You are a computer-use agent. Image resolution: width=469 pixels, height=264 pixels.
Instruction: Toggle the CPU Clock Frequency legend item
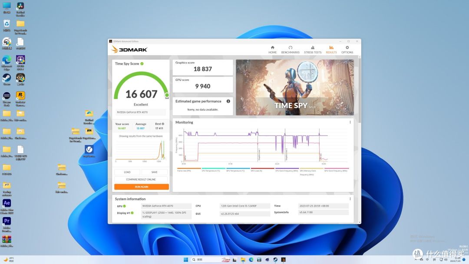coord(287,169)
